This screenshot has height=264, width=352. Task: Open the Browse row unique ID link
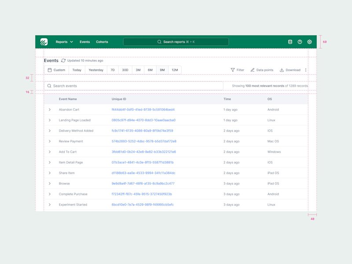coord(143,183)
